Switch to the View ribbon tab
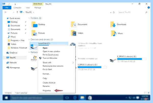 28,8
